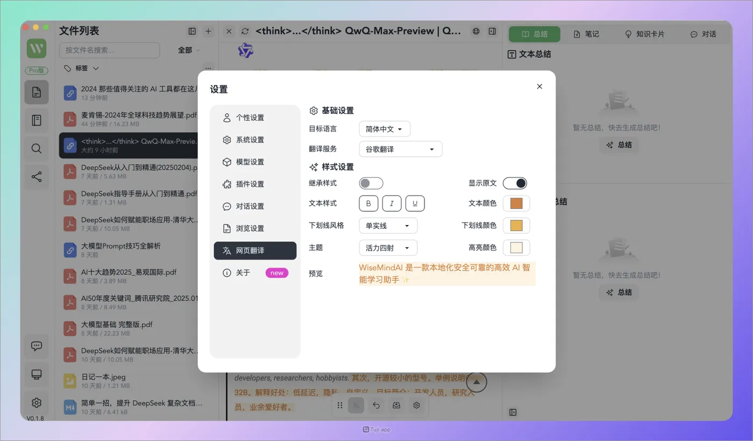Click the lower 总结 generate button
753x441 pixels.
[619, 293]
